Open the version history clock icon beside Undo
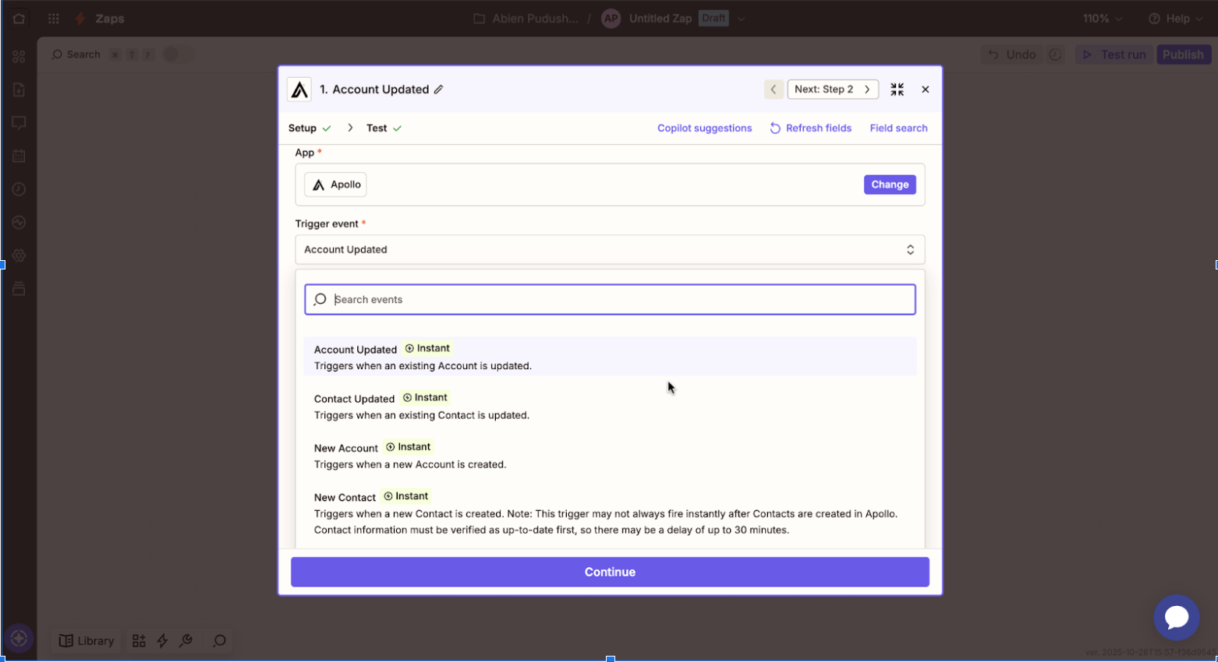This screenshot has width=1218, height=662. pyautogui.click(x=1055, y=55)
